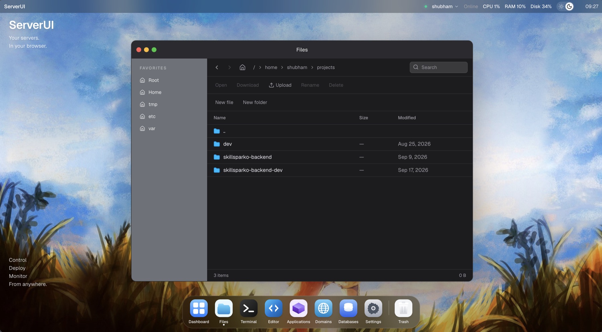Click the home icon in breadcrumb bar
Viewport: 602px width, 332px height.
pyautogui.click(x=242, y=68)
